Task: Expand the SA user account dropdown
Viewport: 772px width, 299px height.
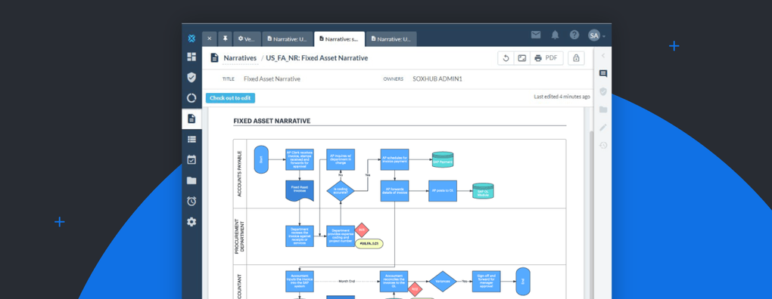Action: pos(596,35)
